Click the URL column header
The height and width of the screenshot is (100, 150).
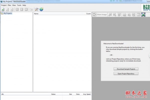click(x=26, y=94)
